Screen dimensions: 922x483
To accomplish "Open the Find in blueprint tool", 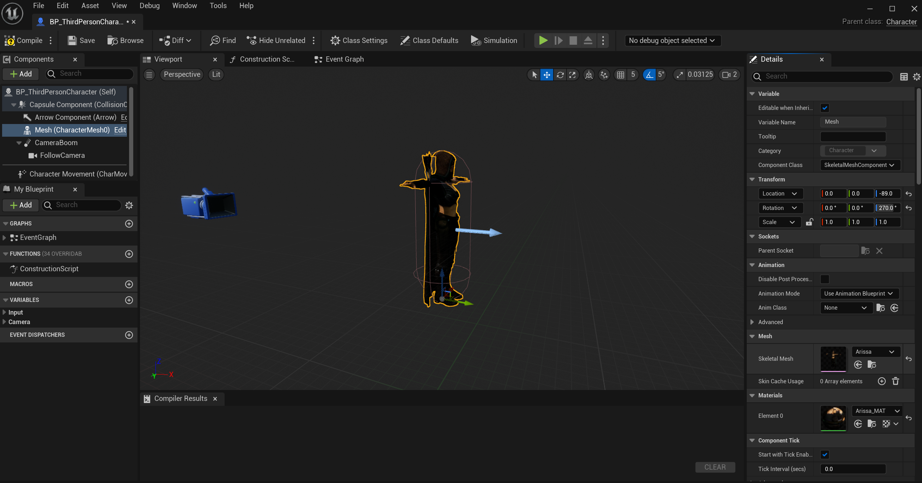I will pos(222,41).
